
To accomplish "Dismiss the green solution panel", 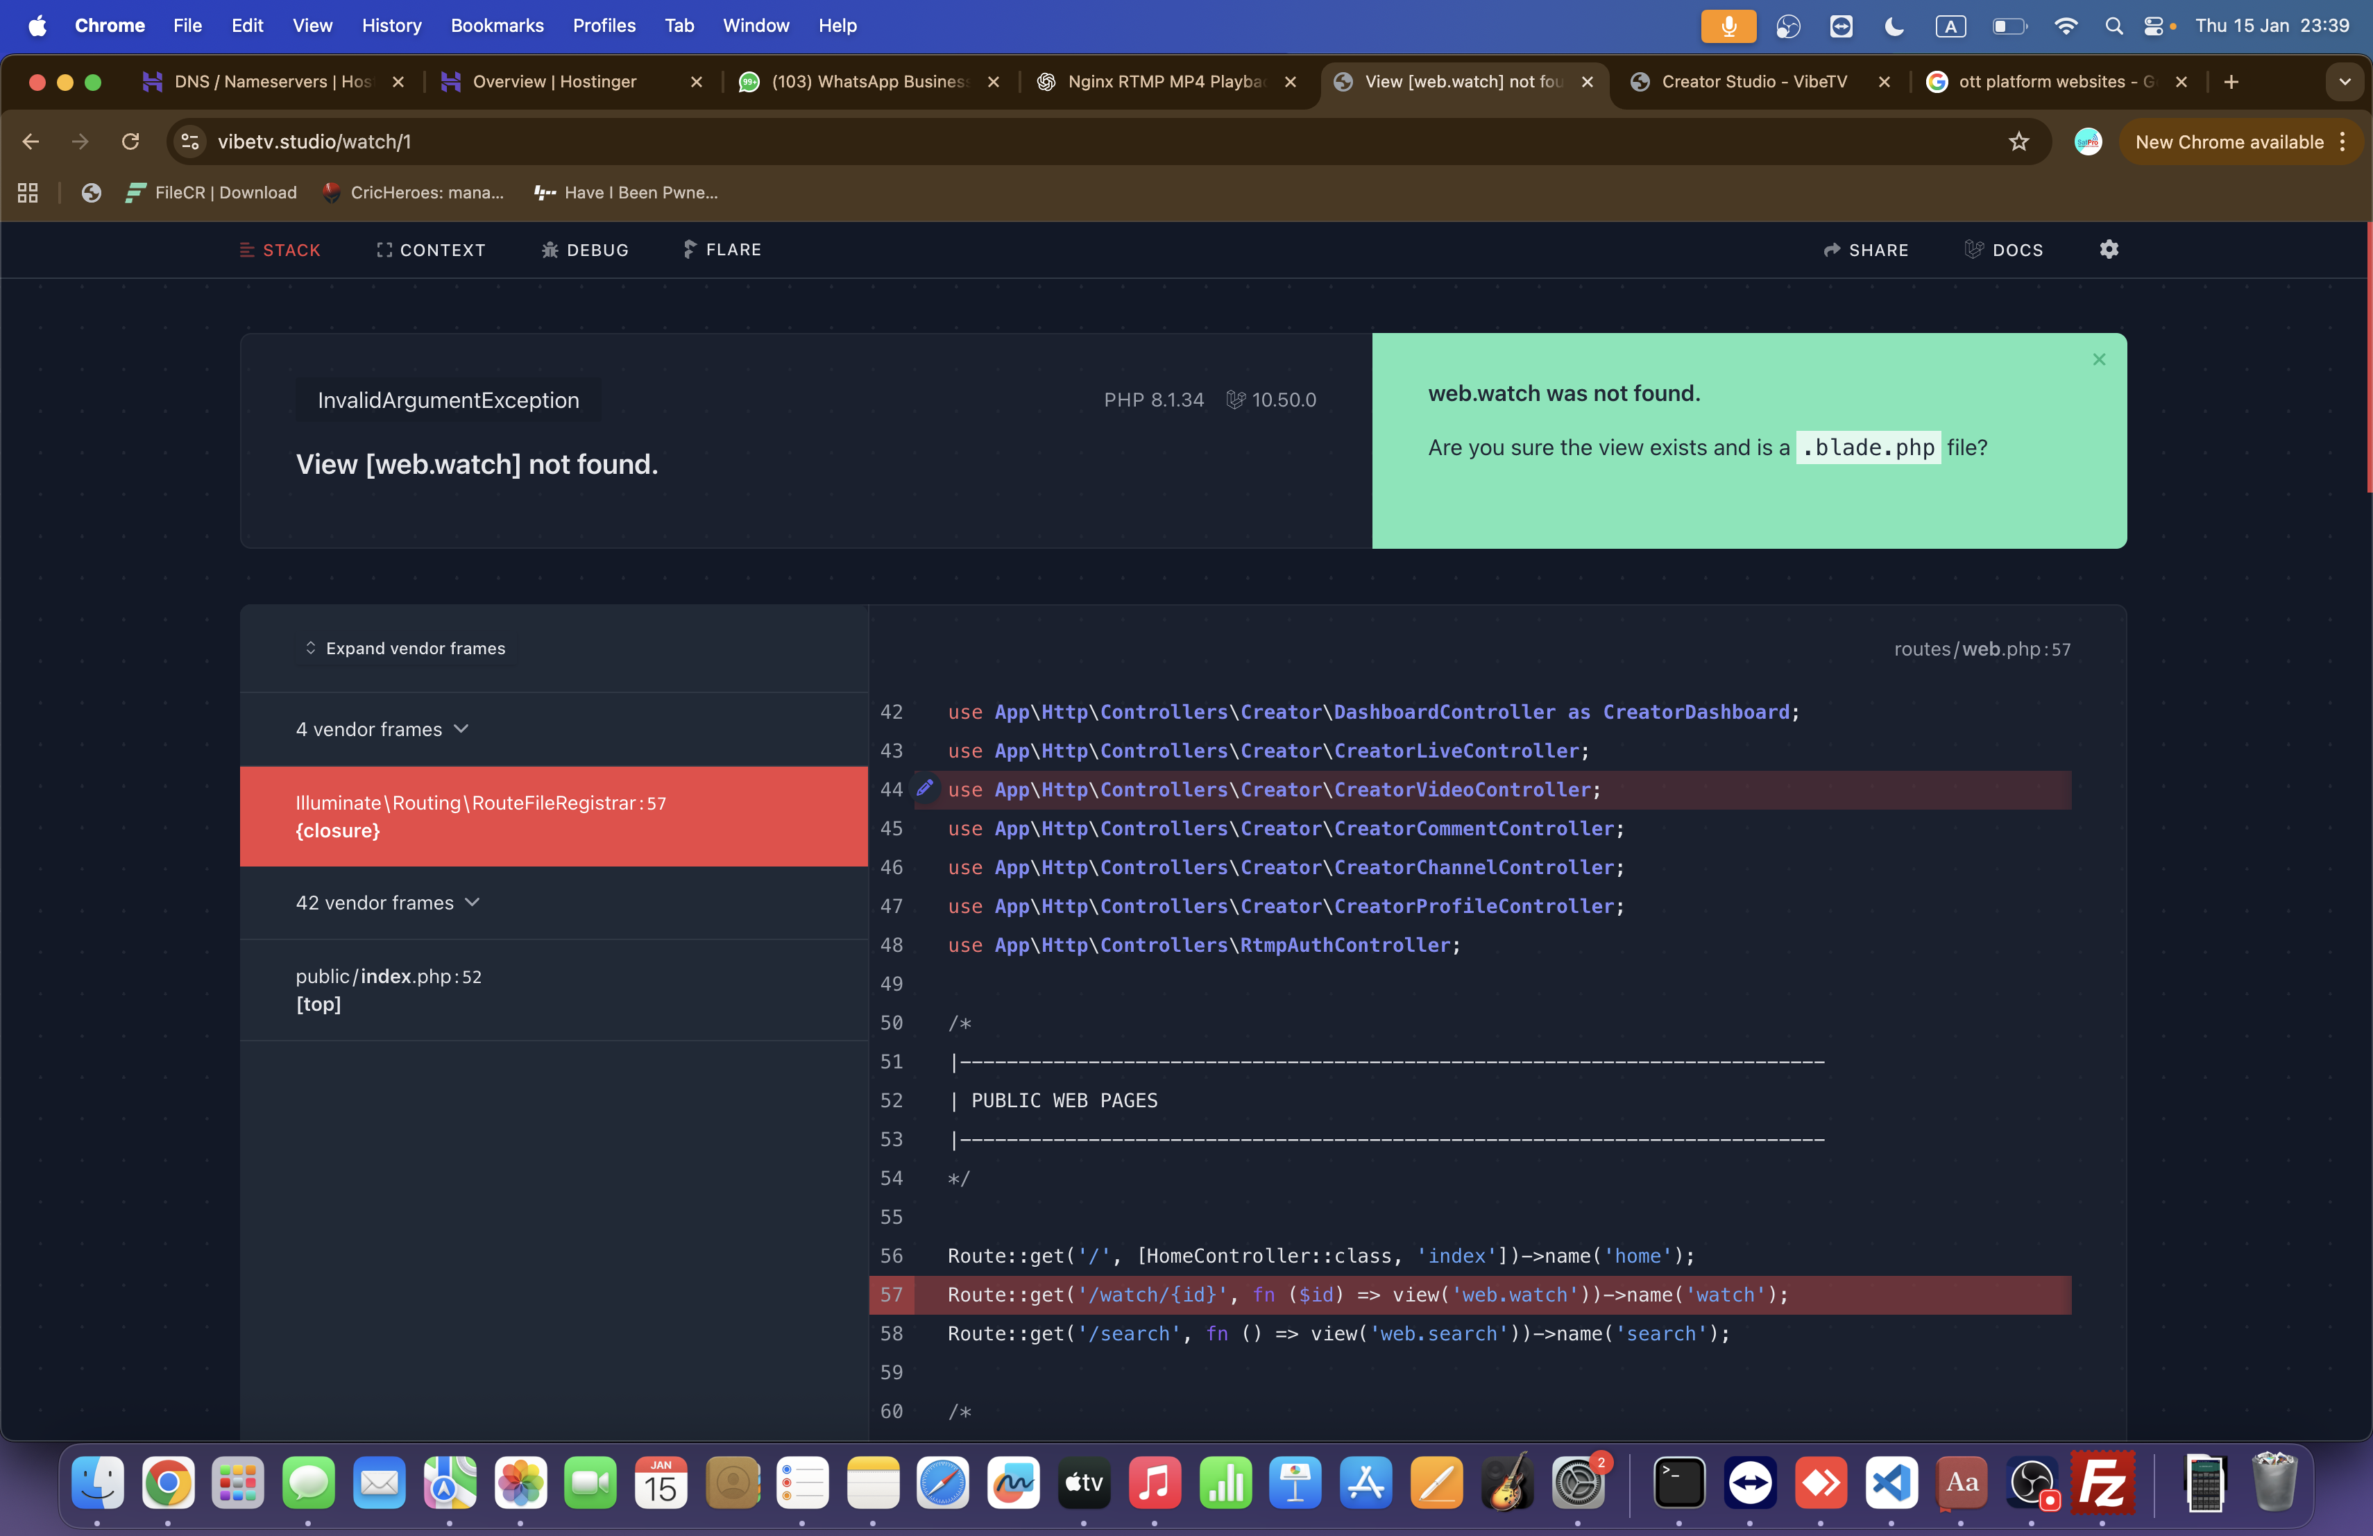I will [2098, 360].
